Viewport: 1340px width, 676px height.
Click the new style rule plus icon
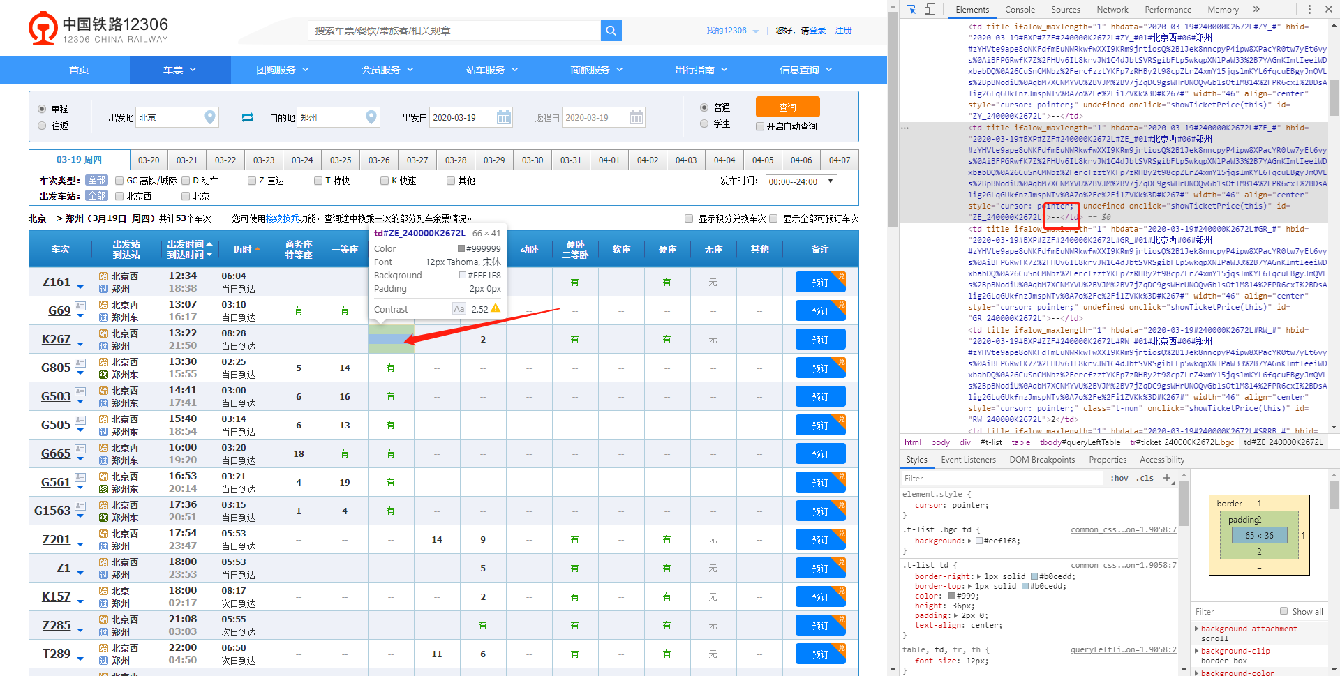point(1166,478)
